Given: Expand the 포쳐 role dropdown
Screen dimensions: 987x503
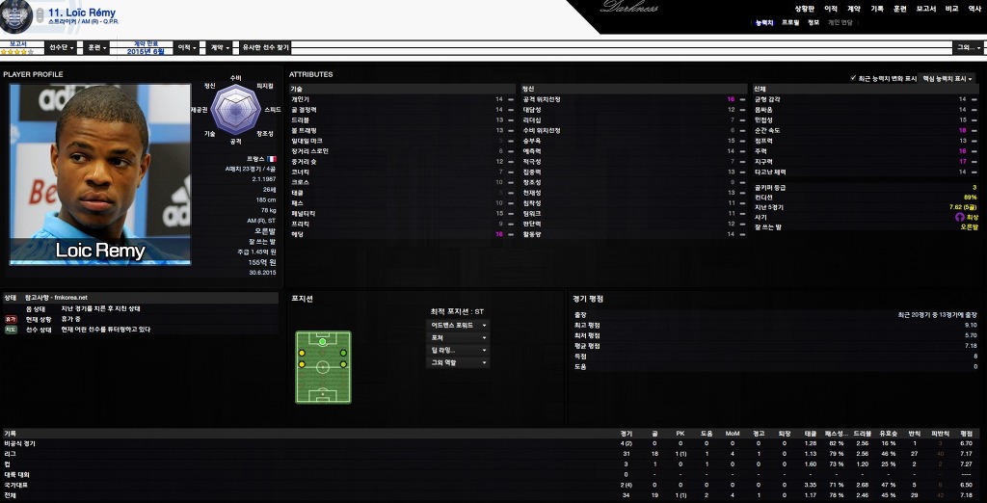Looking at the screenshot, I should coord(458,338).
